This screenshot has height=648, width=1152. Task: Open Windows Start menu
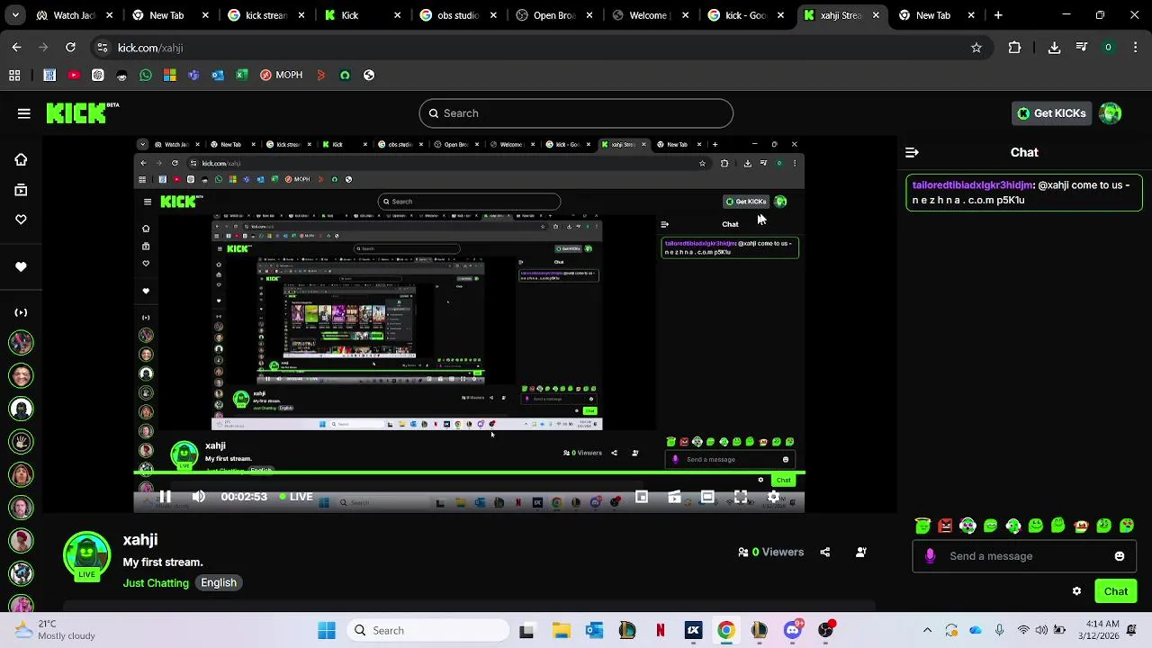327,631
